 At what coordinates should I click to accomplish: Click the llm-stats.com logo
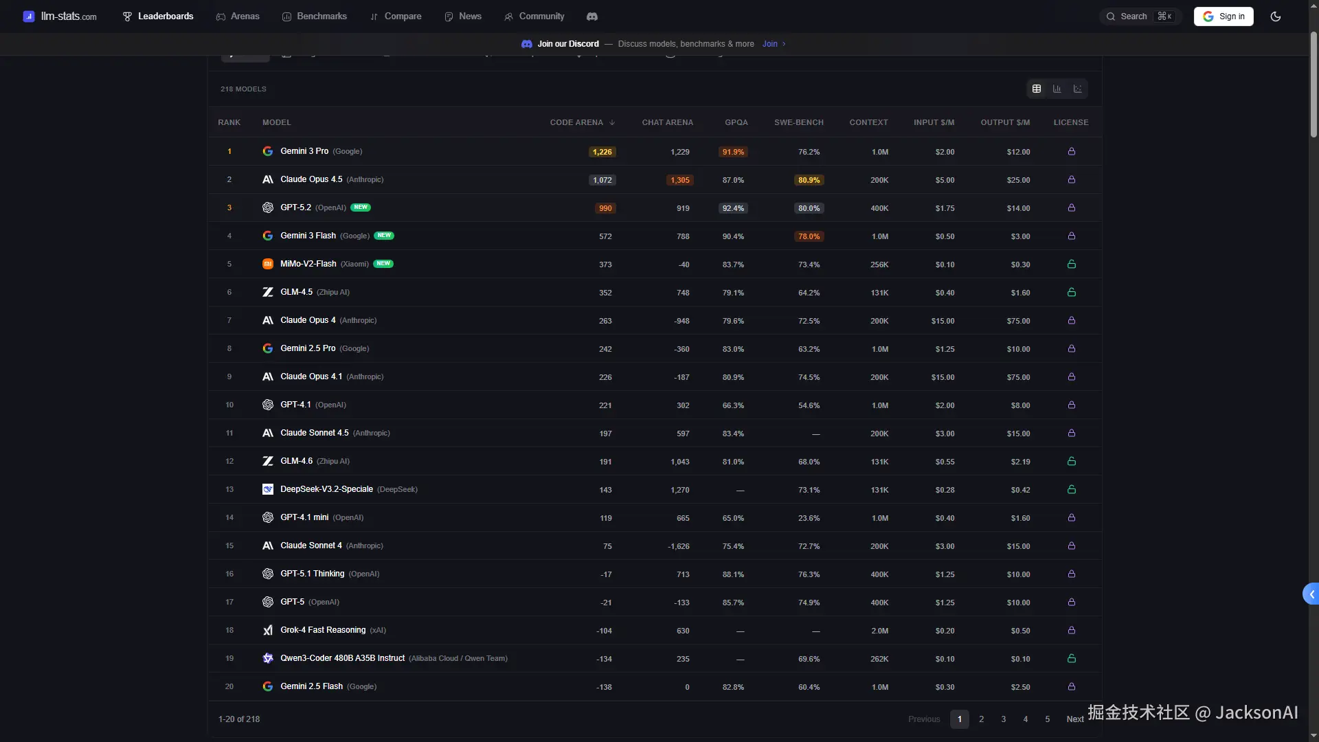click(x=60, y=16)
